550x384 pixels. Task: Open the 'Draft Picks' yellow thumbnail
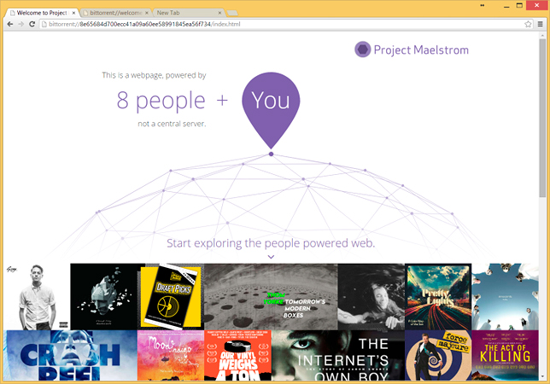[171, 297]
